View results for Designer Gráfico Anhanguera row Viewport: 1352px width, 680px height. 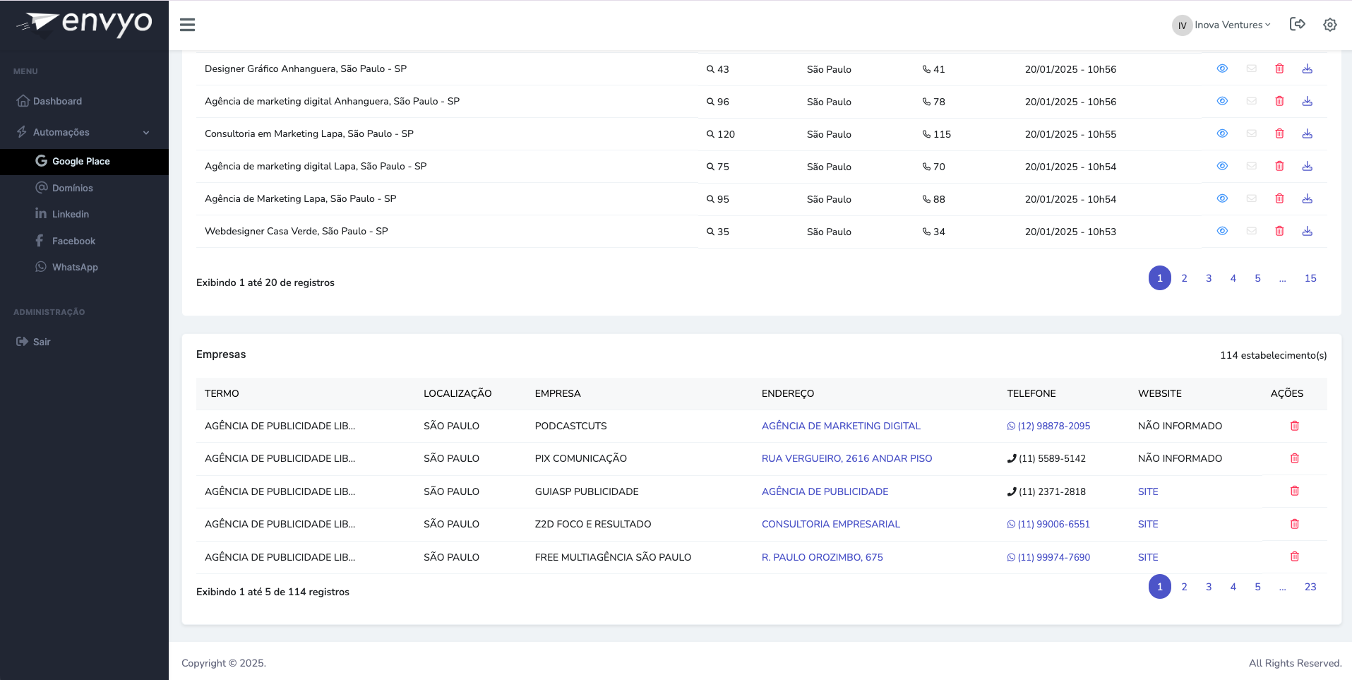[1222, 68]
